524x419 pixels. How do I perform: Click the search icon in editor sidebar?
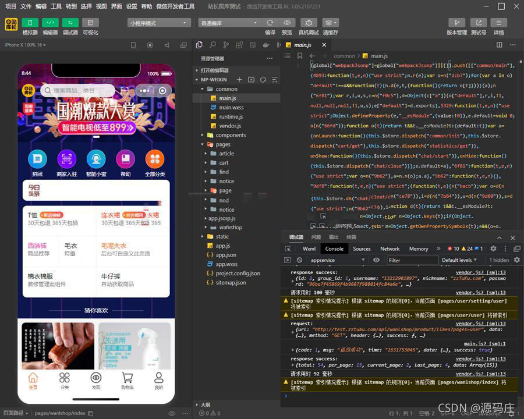point(213,45)
